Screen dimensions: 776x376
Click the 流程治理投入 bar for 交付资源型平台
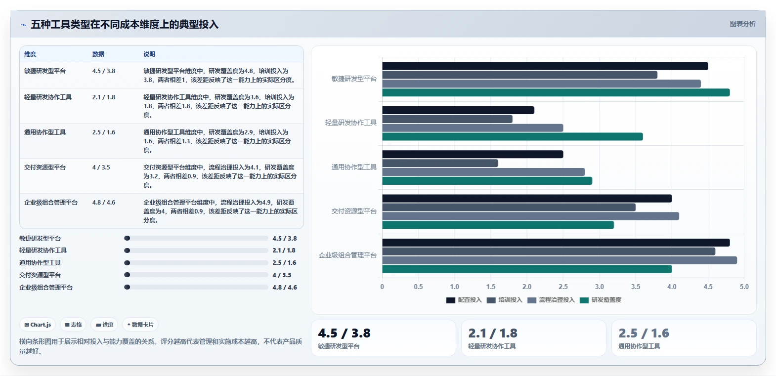(x=530, y=216)
